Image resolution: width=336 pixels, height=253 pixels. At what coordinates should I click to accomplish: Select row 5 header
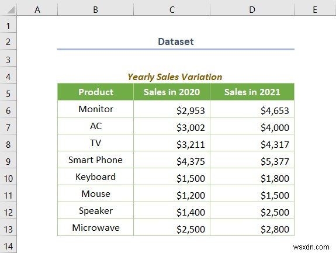pos(8,92)
